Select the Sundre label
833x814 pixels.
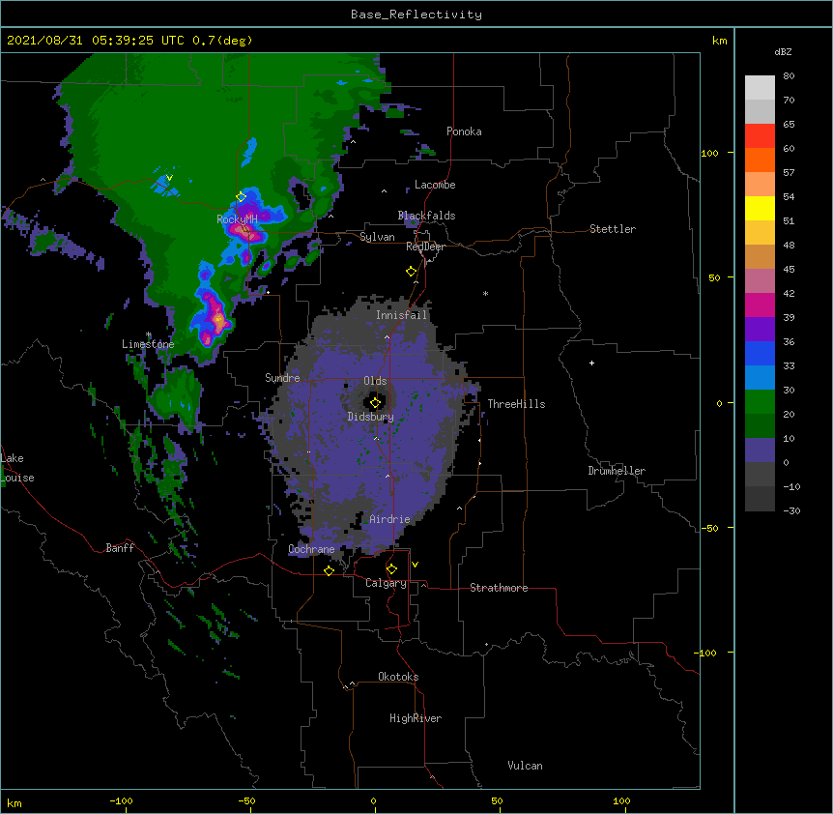coord(282,378)
